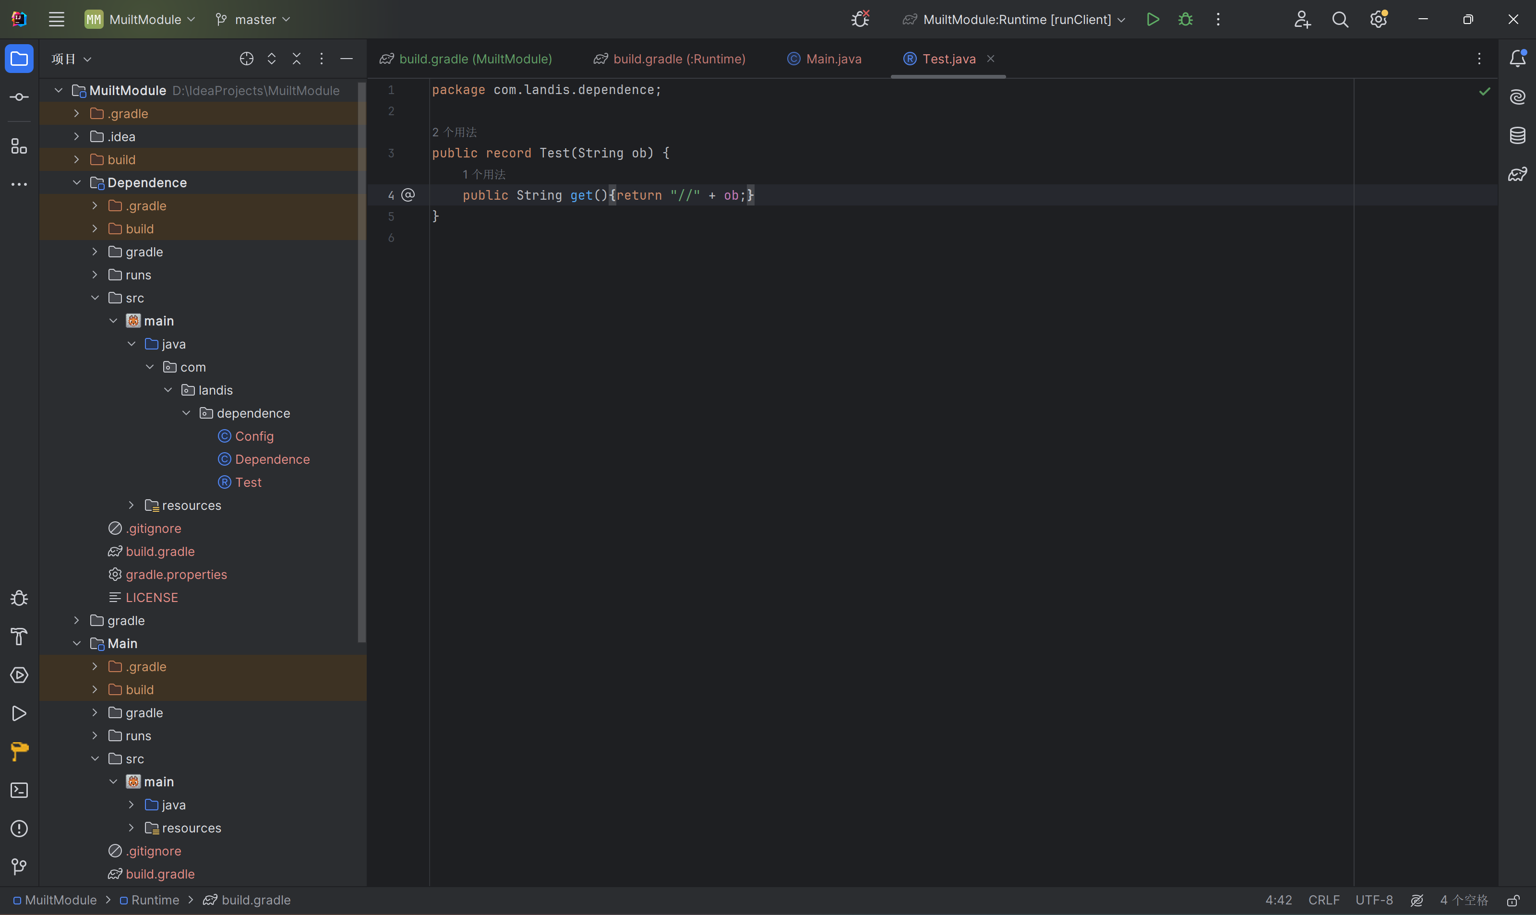Open the yellow Gradle build sidebar icon
Viewport: 1536px width, 915px height.
click(x=19, y=752)
